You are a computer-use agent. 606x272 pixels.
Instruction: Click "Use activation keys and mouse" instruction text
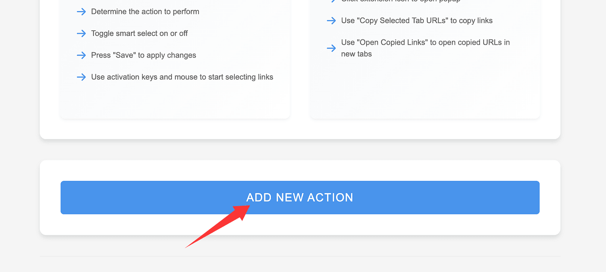click(182, 77)
